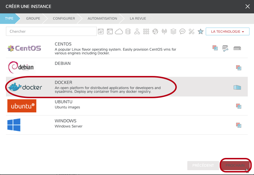Image resolution: width=254 pixels, height=175 pixels.
Task: Click the CentOS logo thumbnail
Action: point(24,48)
